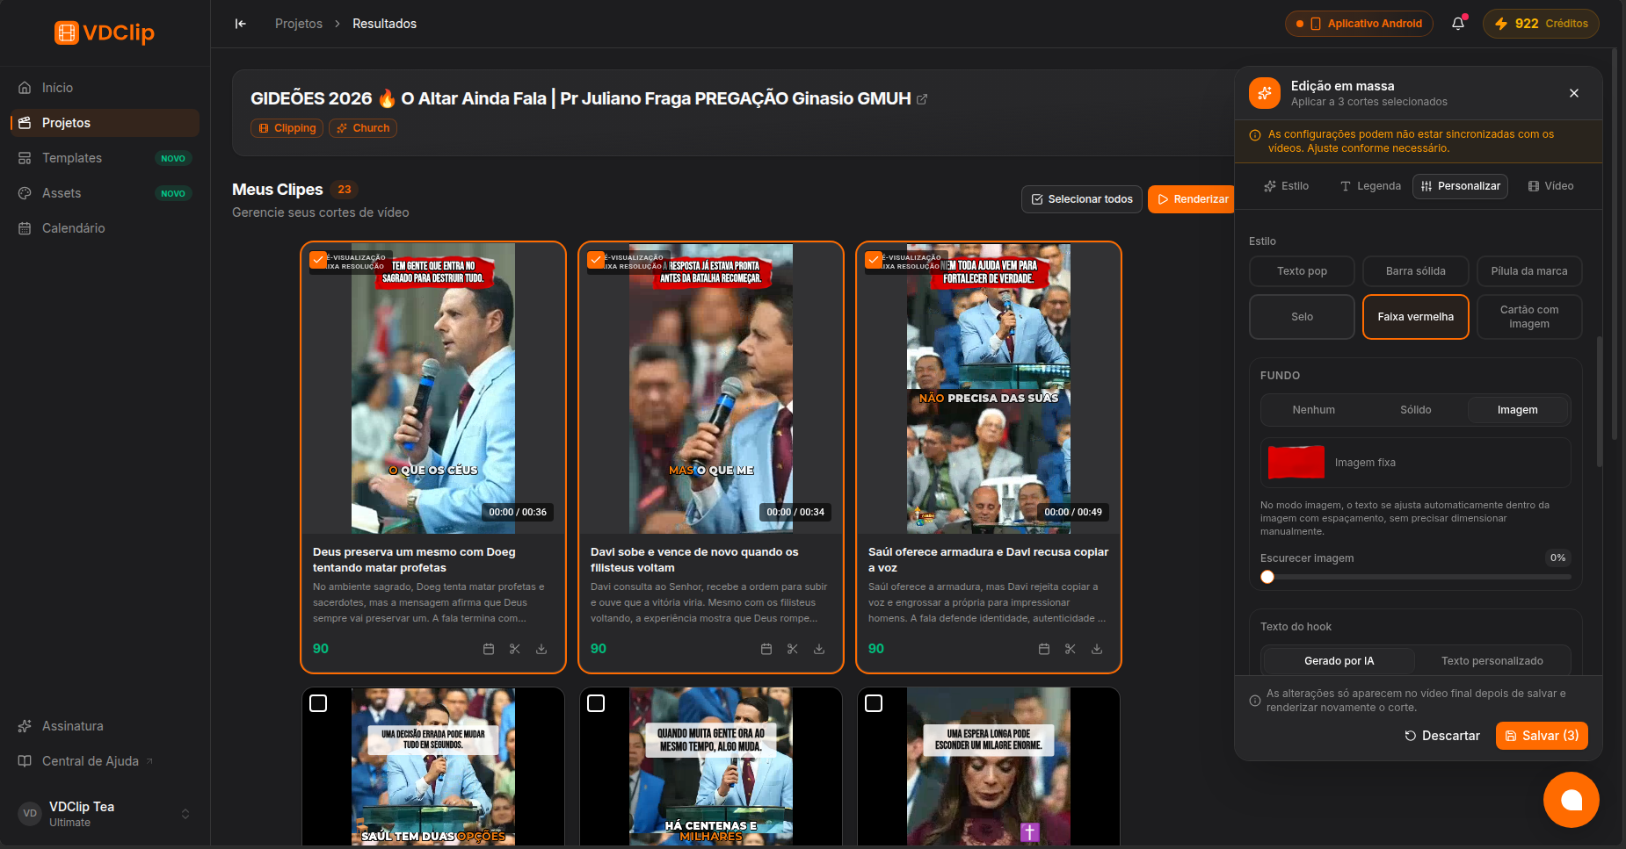Play the Deus preserva clip thumbnail
The height and width of the screenshot is (849, 1626).
coord(433,388)
